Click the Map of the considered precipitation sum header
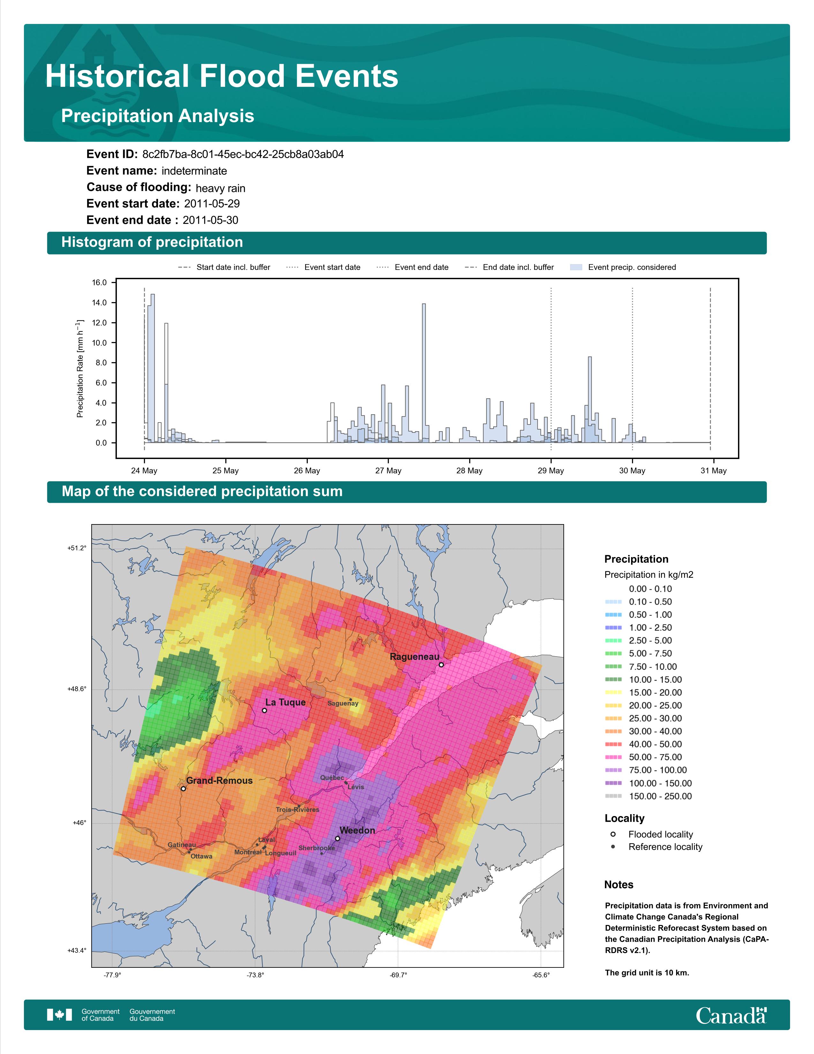Image resolution: width=814 pixels, height=1054 pixels. [406, 492]
